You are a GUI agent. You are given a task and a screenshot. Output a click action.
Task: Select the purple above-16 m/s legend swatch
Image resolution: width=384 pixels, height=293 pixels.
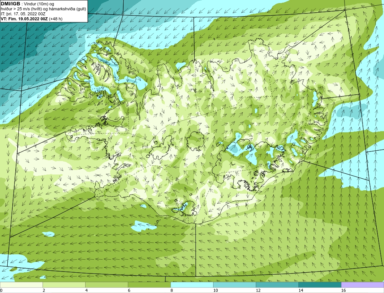point(362,285)
